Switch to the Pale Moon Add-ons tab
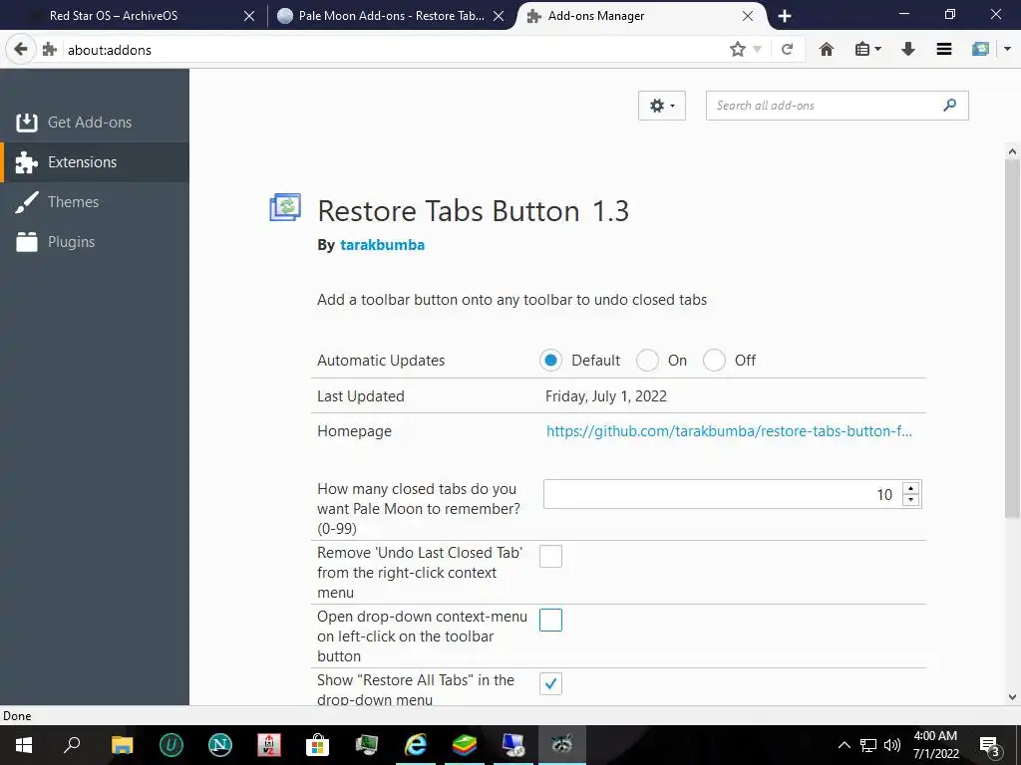This screenshot has width=1021, height=765. point(391,16)
